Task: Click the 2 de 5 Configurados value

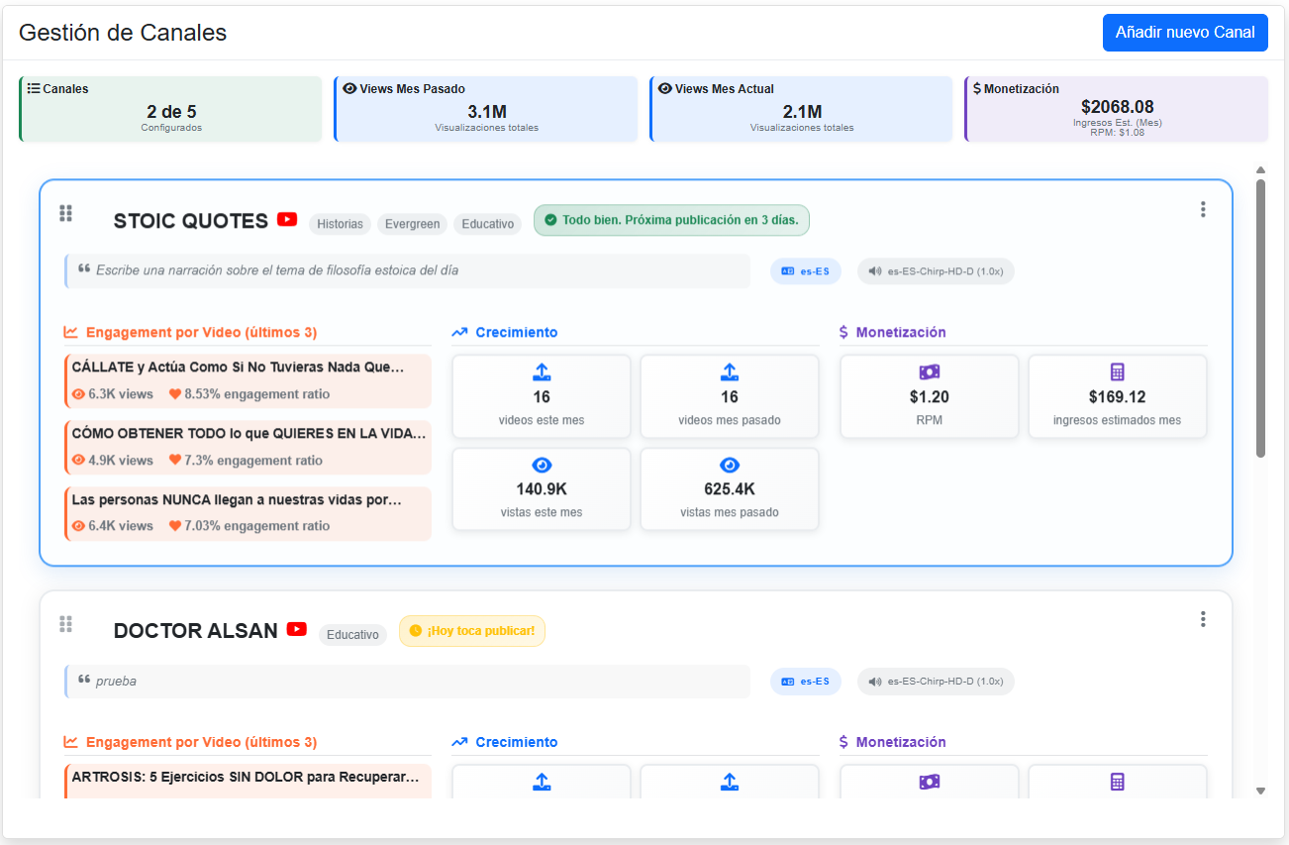Action: click(171, 112)
